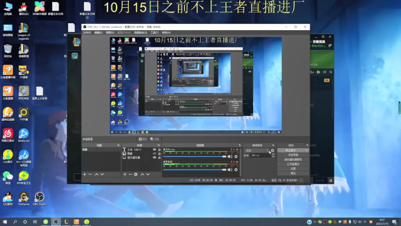Open the YY语音 desktop icon
This screenshot has width=401, height=226.
24,72
